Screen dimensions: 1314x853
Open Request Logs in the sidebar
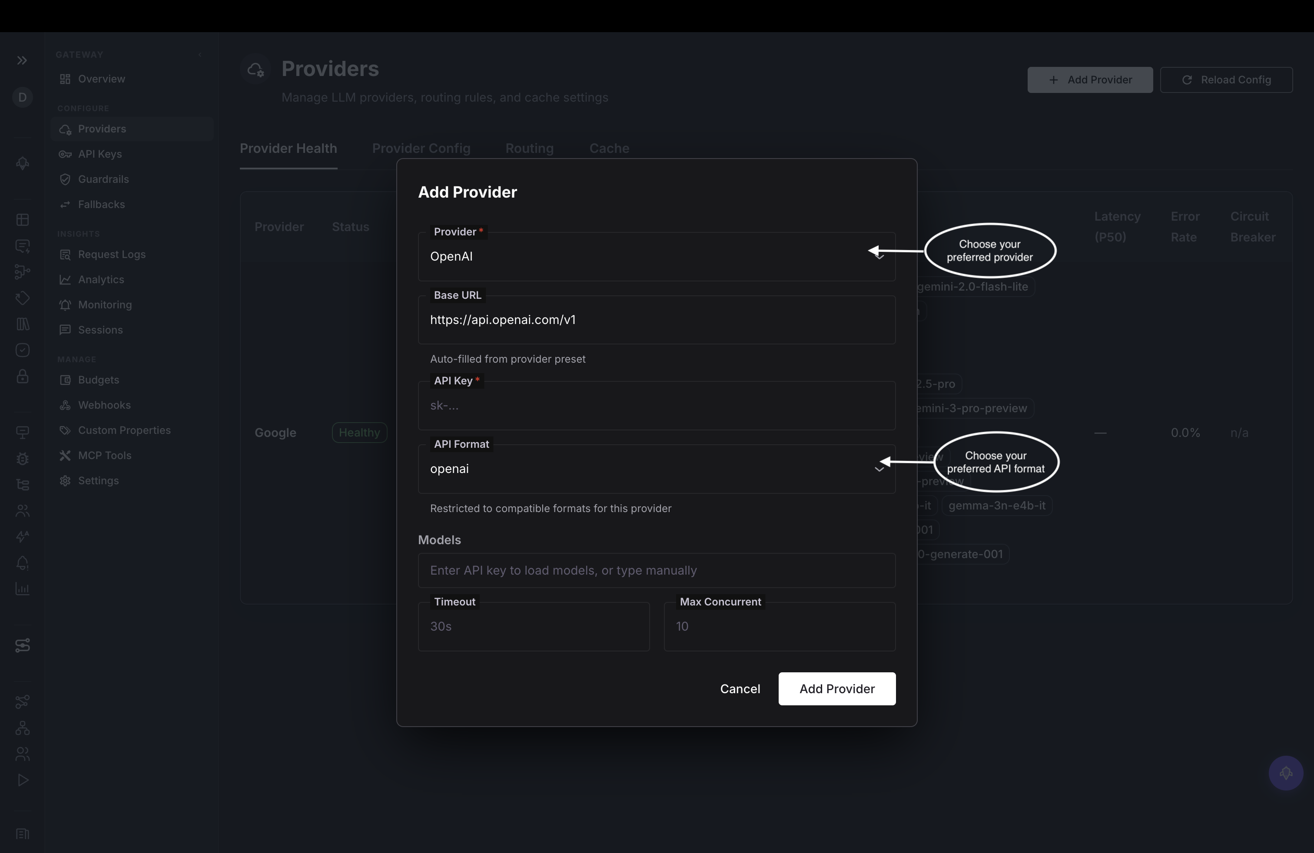[x=131, y=255]
